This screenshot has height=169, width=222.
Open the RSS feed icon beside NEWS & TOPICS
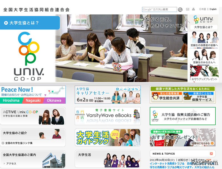click(x=211, y=153)
